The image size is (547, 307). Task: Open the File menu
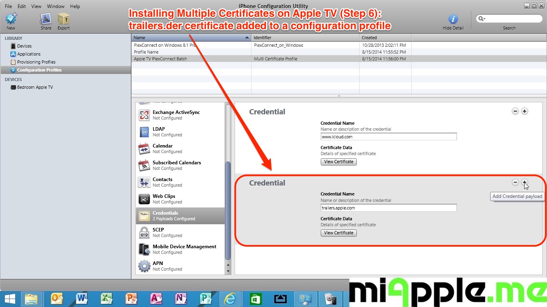click(8, 6)
